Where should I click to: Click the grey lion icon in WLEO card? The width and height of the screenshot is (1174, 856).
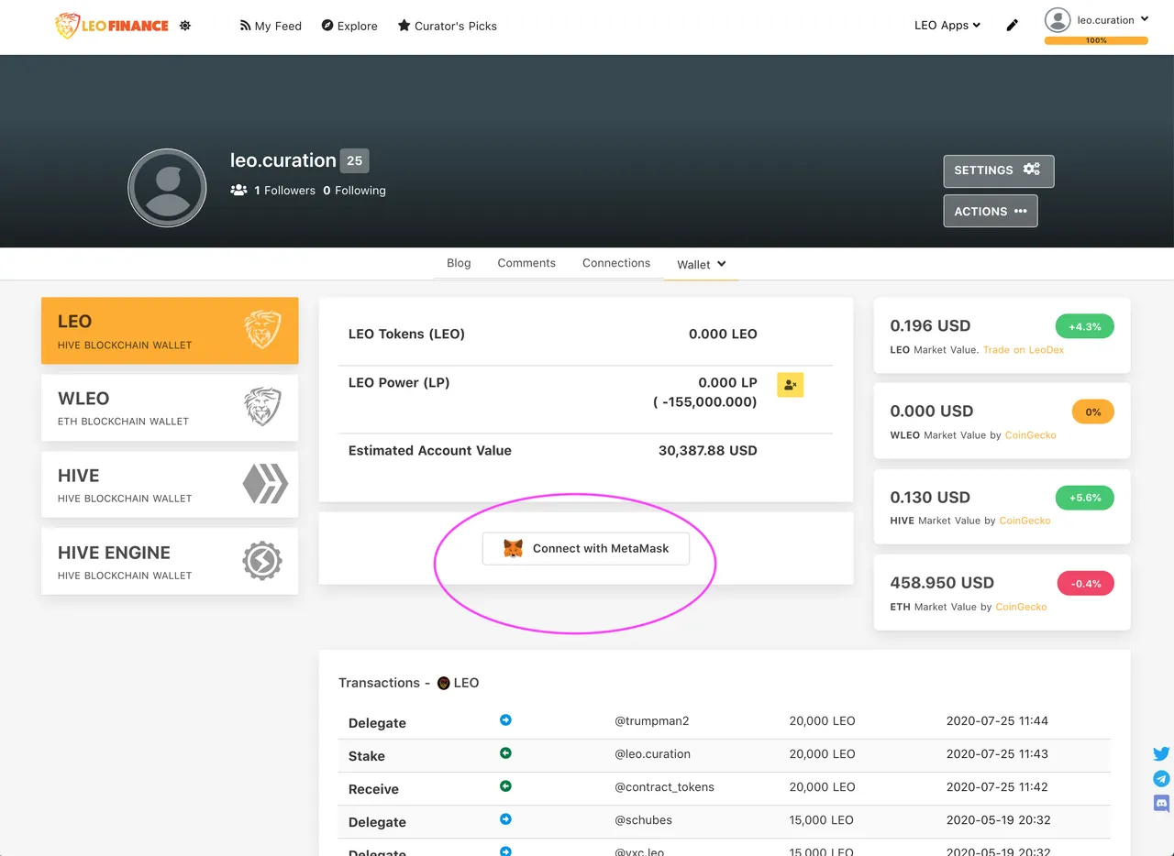coord(263,407)
